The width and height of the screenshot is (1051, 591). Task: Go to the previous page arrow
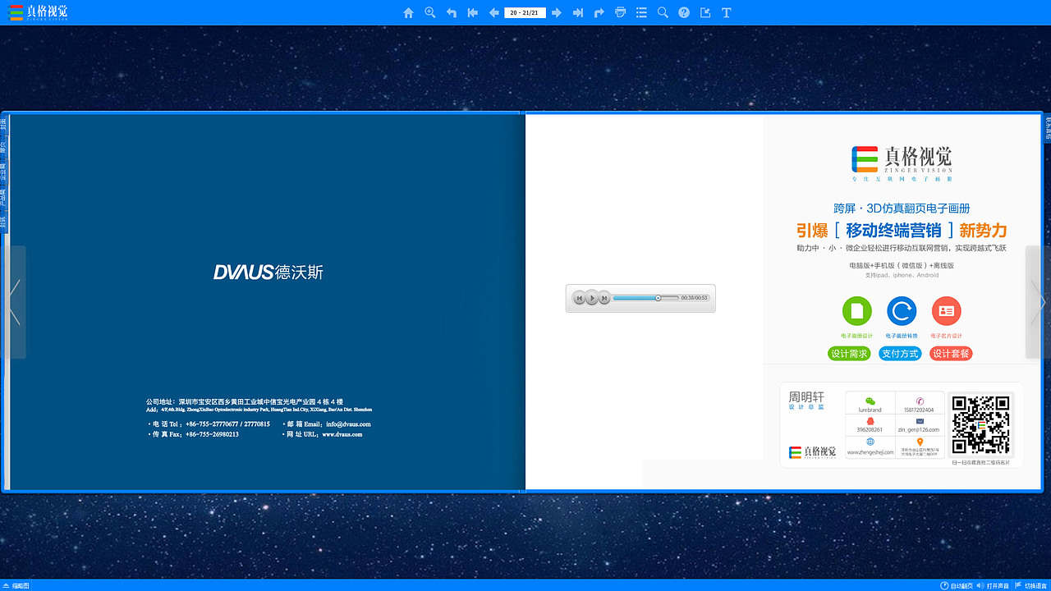pos(493,12)
